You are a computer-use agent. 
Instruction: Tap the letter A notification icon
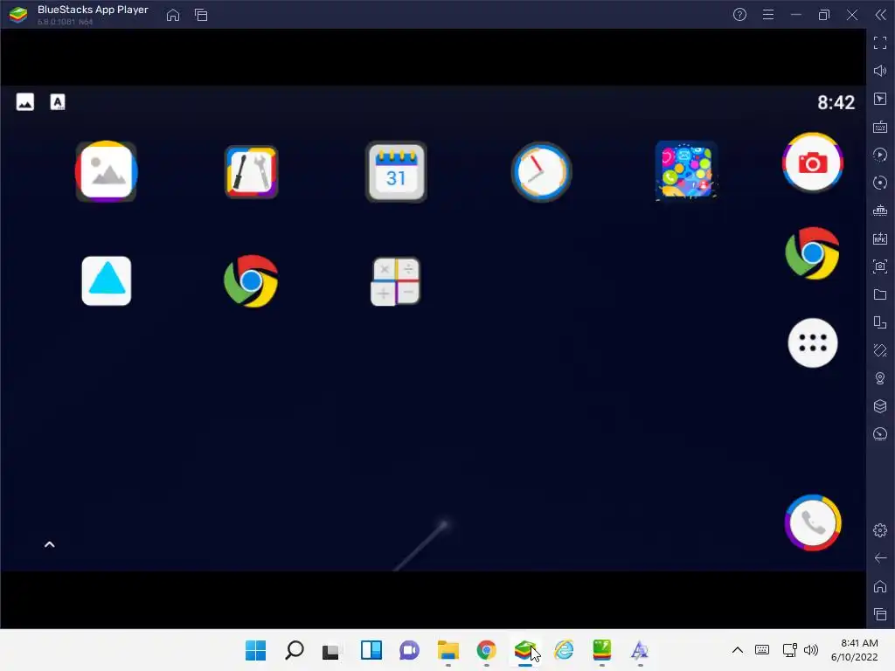pos(58,102)
